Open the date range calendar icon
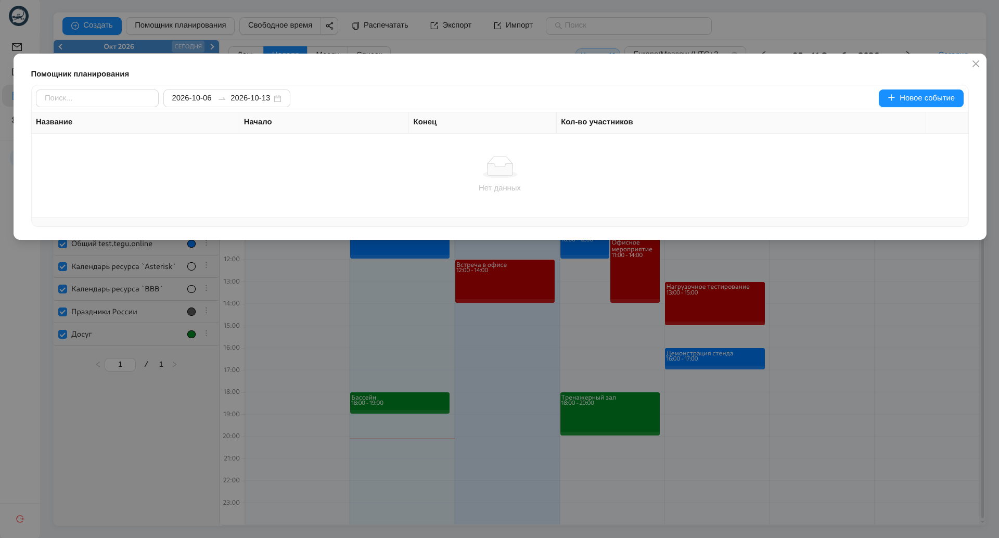 click(277, 98)
